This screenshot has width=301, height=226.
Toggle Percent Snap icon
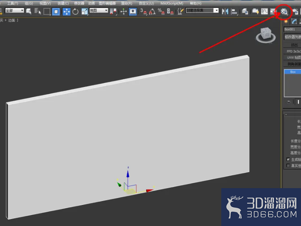click(x=161, y=12)
